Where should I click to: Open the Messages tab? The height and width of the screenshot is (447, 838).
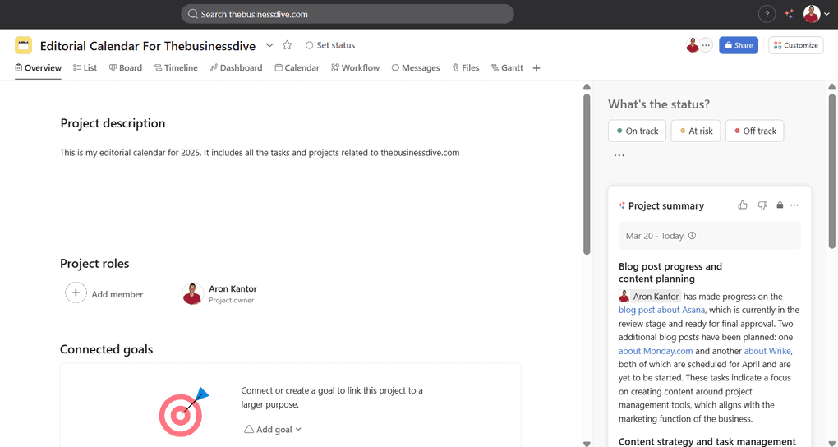[x=415, y=68]
